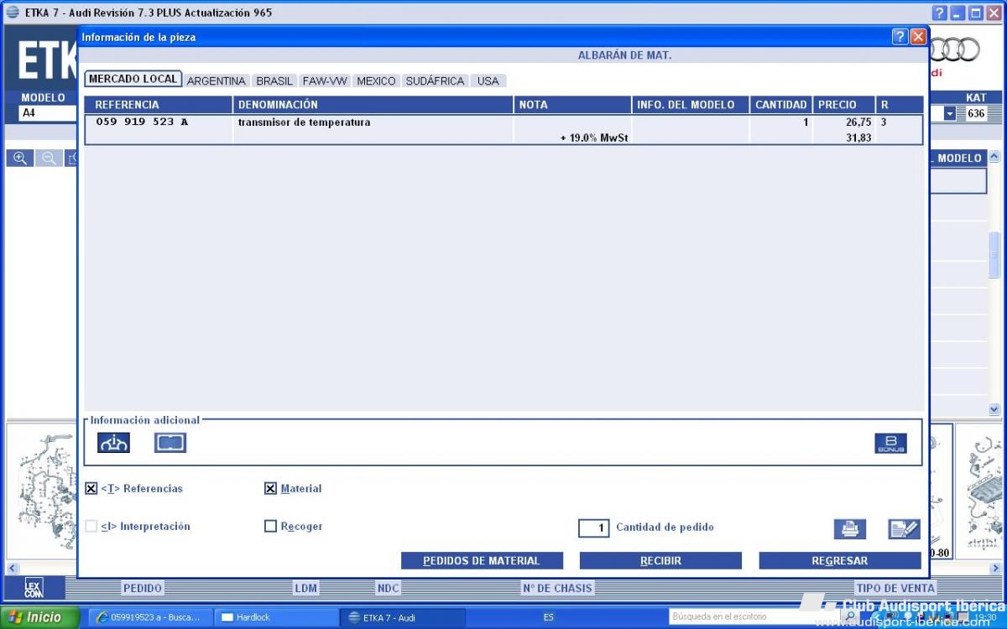Switch to the USA tab
The height and width of the screenshot is (629, 1007).
pyautogui.click(x=488, y=81)
